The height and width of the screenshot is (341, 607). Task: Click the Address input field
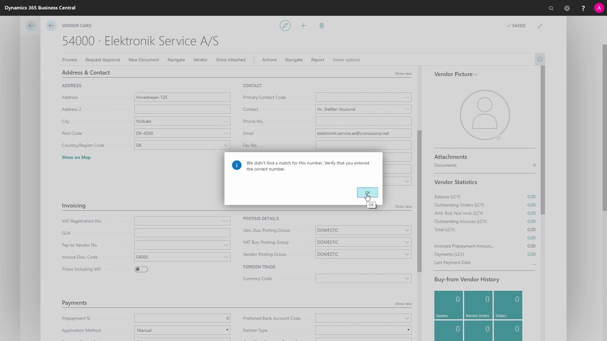pos(182,97)
